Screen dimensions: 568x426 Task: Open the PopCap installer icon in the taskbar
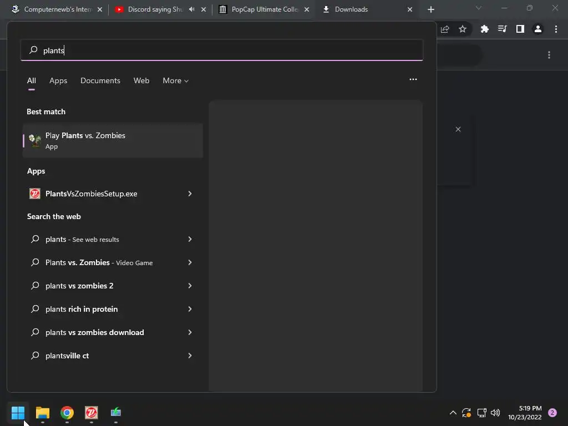point(92,412)
